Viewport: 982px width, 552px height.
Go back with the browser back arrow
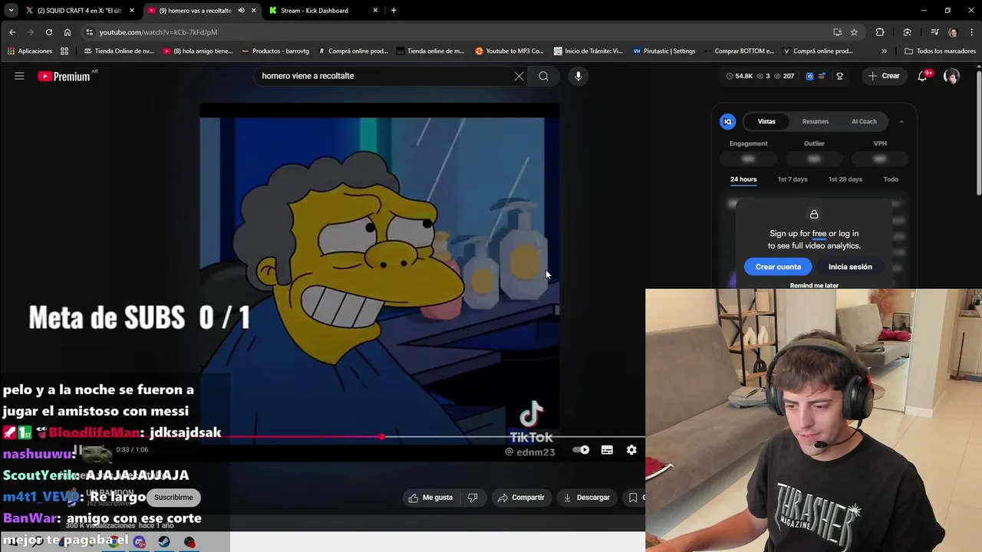12,32
